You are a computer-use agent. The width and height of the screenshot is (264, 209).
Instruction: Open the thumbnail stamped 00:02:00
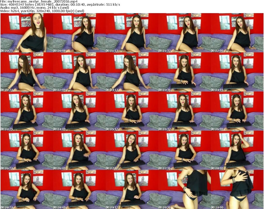tap(237, 33)
